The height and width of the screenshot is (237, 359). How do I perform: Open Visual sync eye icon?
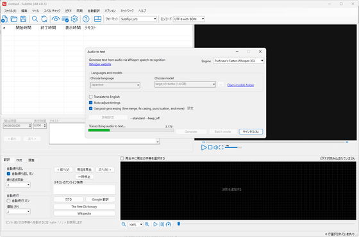[56, 19]
